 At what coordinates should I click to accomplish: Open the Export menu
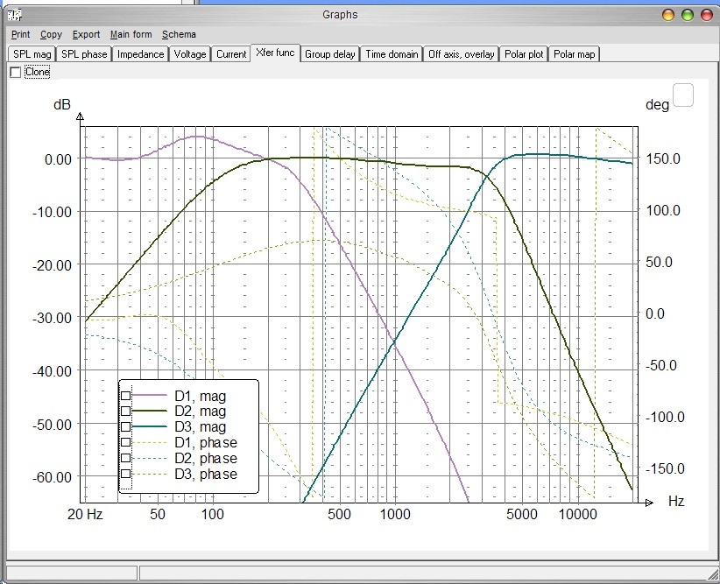coord(86,34)
